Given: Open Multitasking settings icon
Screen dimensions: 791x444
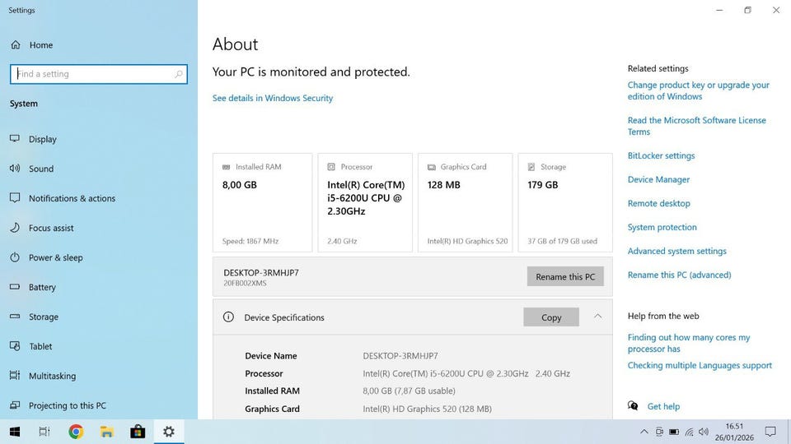Looking at the screenshot, I should (x=15, y=375).
